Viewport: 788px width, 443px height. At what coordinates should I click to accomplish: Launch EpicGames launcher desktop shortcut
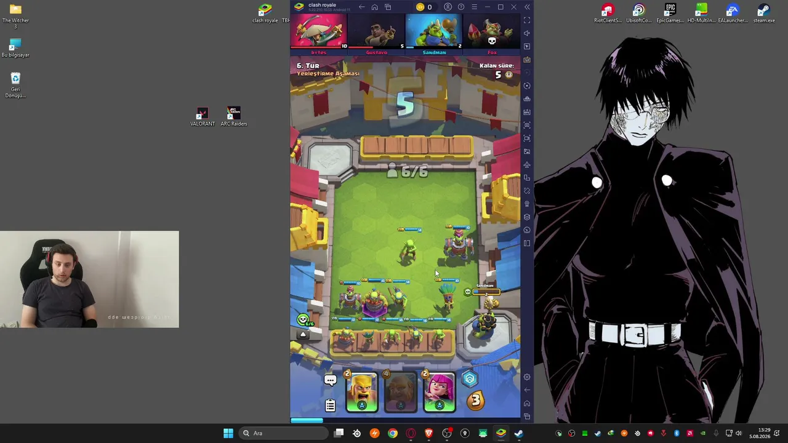[670, 14]
